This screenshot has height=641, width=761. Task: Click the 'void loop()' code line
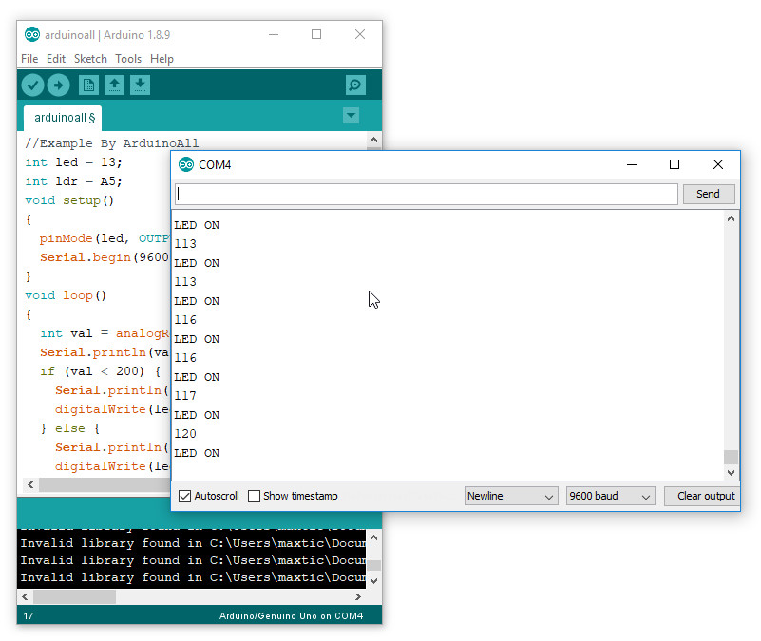click(66, 295)
